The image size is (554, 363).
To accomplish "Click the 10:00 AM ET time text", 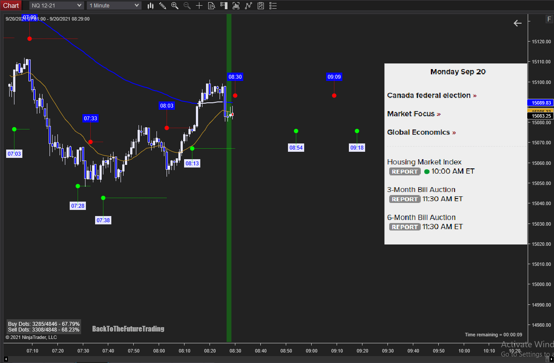I will (453, 171).
